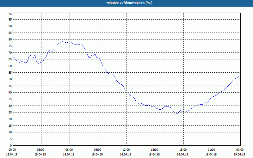Click the y-axis label 85
Viewport: 253px width, 158px height.
click(x=10, y=33)
